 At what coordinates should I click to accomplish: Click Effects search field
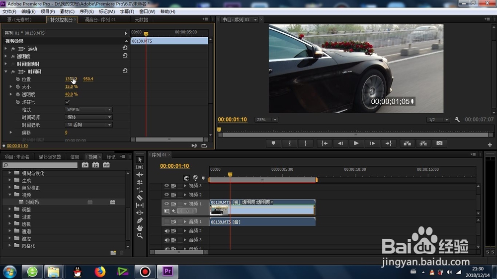pyautogui.click(x=40, y=165)
